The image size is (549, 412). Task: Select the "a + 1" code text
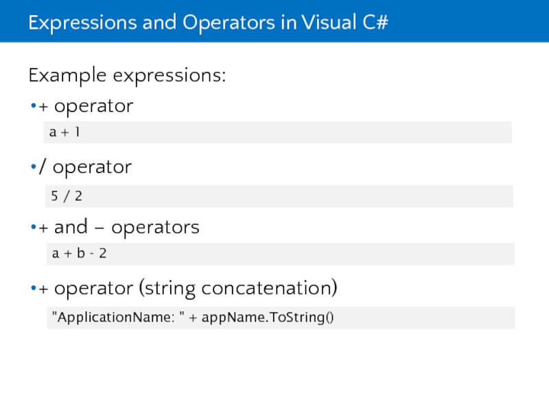tap(65, 132)
